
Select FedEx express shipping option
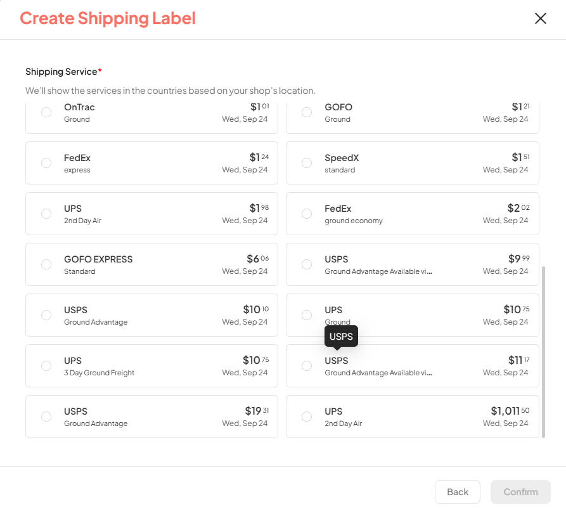coord(46,163)
